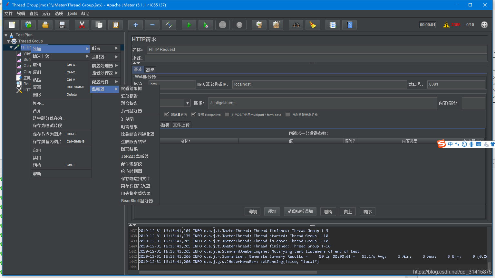Image resolution: width=495 pixels, height=278 pixels.
Task: Open the HTTP method dropdown arrow
Action: point(188,103)
